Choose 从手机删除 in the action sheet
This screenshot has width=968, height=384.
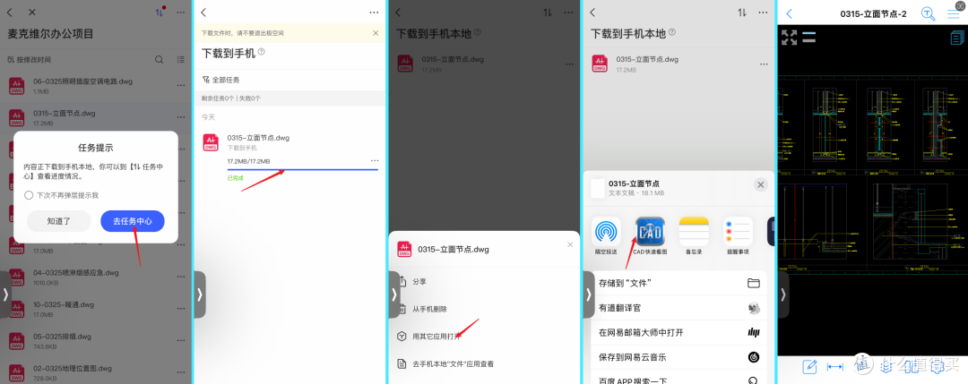point(485,309)
